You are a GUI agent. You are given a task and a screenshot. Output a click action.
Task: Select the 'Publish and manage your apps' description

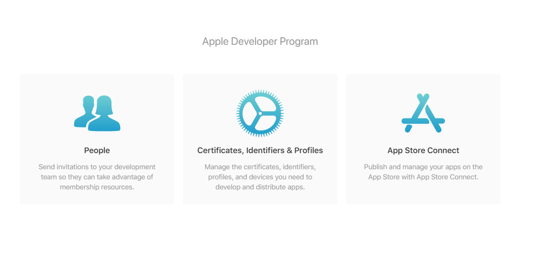pos(423,172)
